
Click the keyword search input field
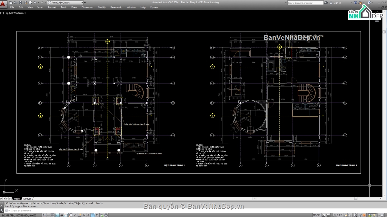305,3
